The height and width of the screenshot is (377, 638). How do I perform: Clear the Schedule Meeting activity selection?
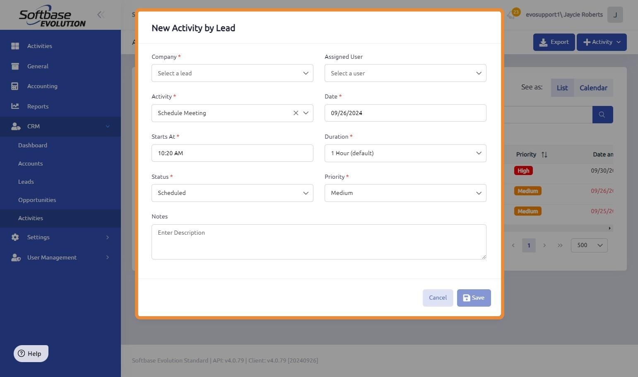[296, 113]
